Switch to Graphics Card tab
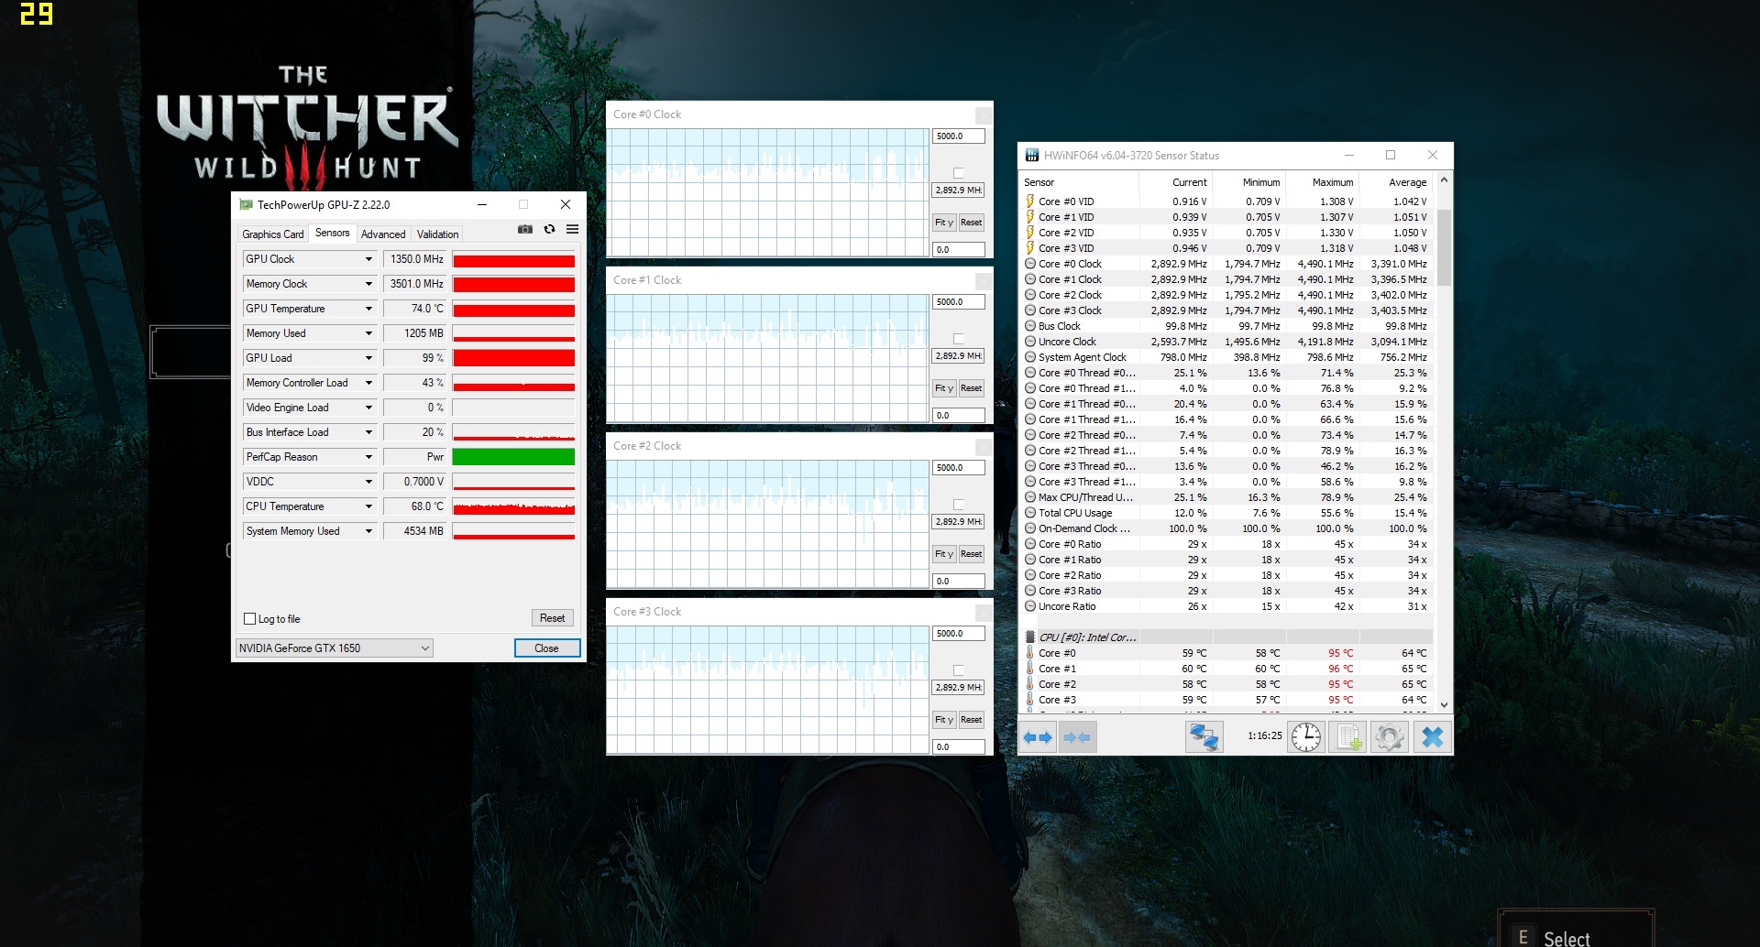 272,234
